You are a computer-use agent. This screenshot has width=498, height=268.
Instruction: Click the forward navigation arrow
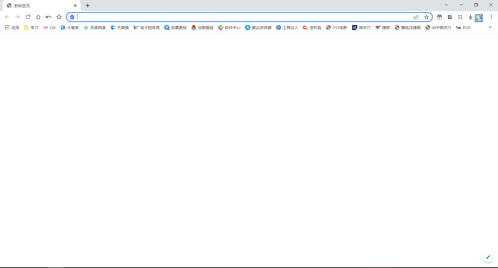17,17
